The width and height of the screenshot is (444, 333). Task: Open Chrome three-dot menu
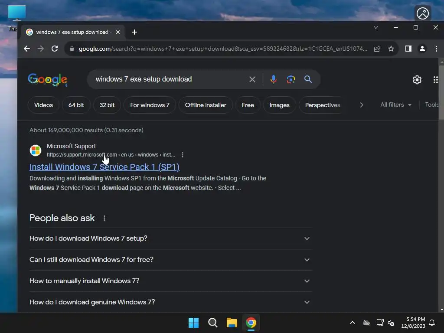tap(436, 49)
